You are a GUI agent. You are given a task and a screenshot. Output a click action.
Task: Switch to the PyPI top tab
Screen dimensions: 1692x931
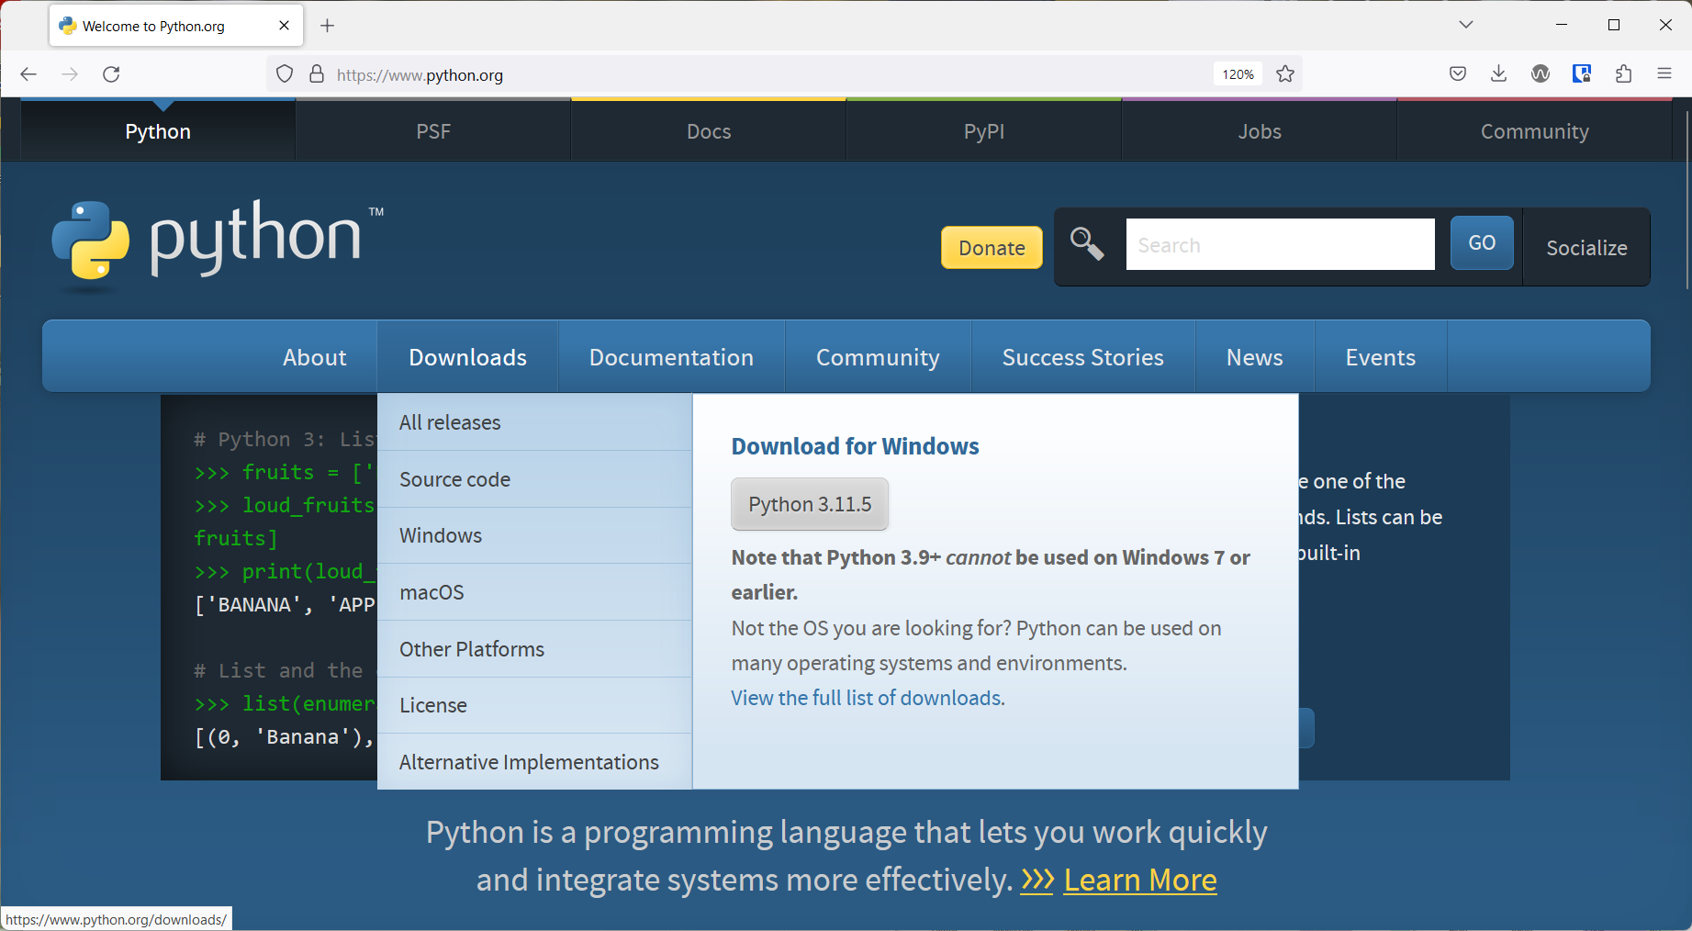click(x=983, y=131)
